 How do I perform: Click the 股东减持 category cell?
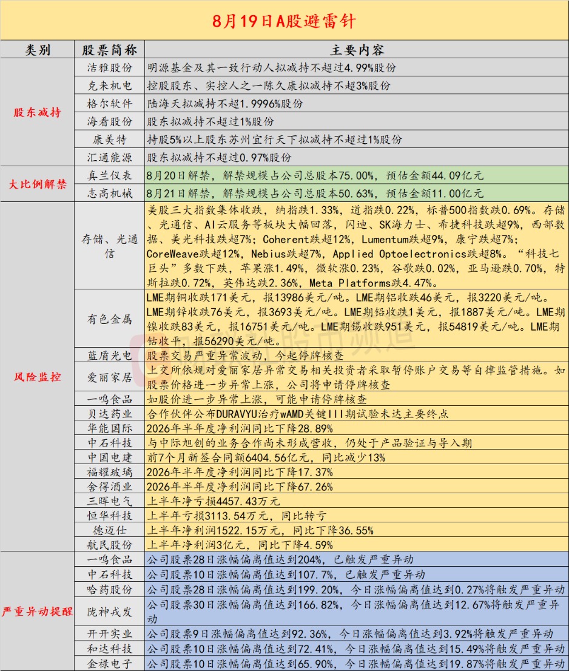(37, 112)
